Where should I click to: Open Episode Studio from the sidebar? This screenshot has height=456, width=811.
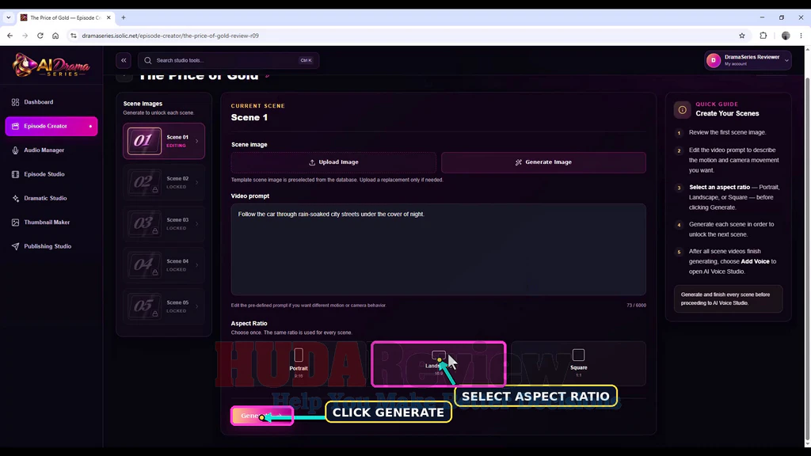click(51, 174)
